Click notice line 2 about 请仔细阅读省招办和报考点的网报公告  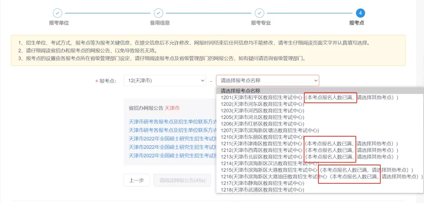pyautogui.click(x=88, y=51)
